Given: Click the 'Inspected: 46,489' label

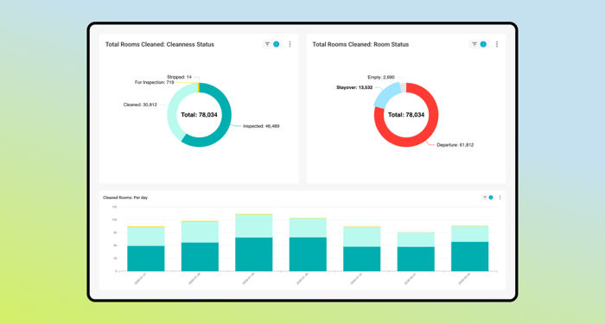Looking at the screenshot, I should [261, 126].
